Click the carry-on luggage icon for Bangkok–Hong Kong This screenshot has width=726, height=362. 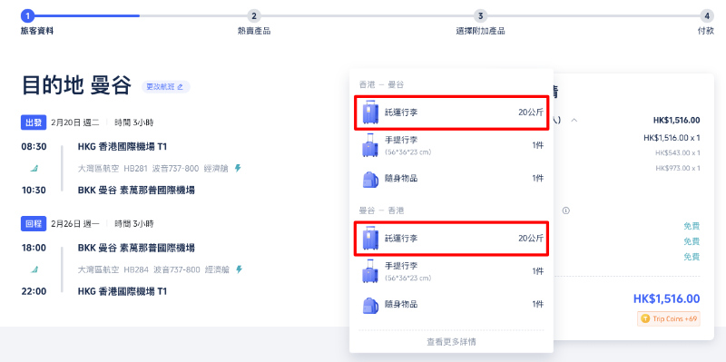pos(370,271)
